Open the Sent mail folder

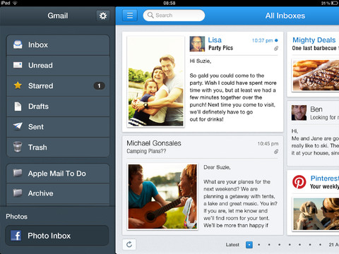point(58,127)
